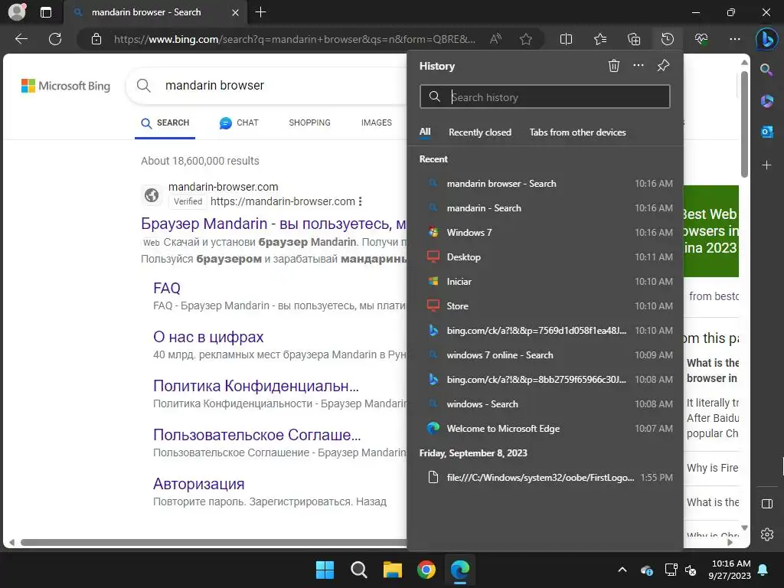Image resolution: width=784 pixels, height=588 pixels.
Task: Open 'windows 7 online - Search' history entry
Action: 545,355
